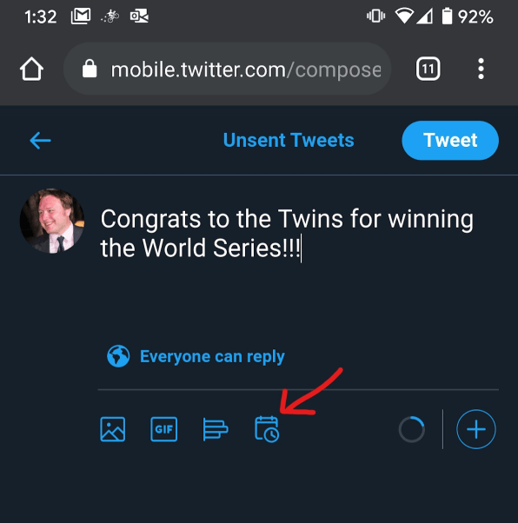
Task: Open the schedule tweet calendar icon
Action: [267, 429]
